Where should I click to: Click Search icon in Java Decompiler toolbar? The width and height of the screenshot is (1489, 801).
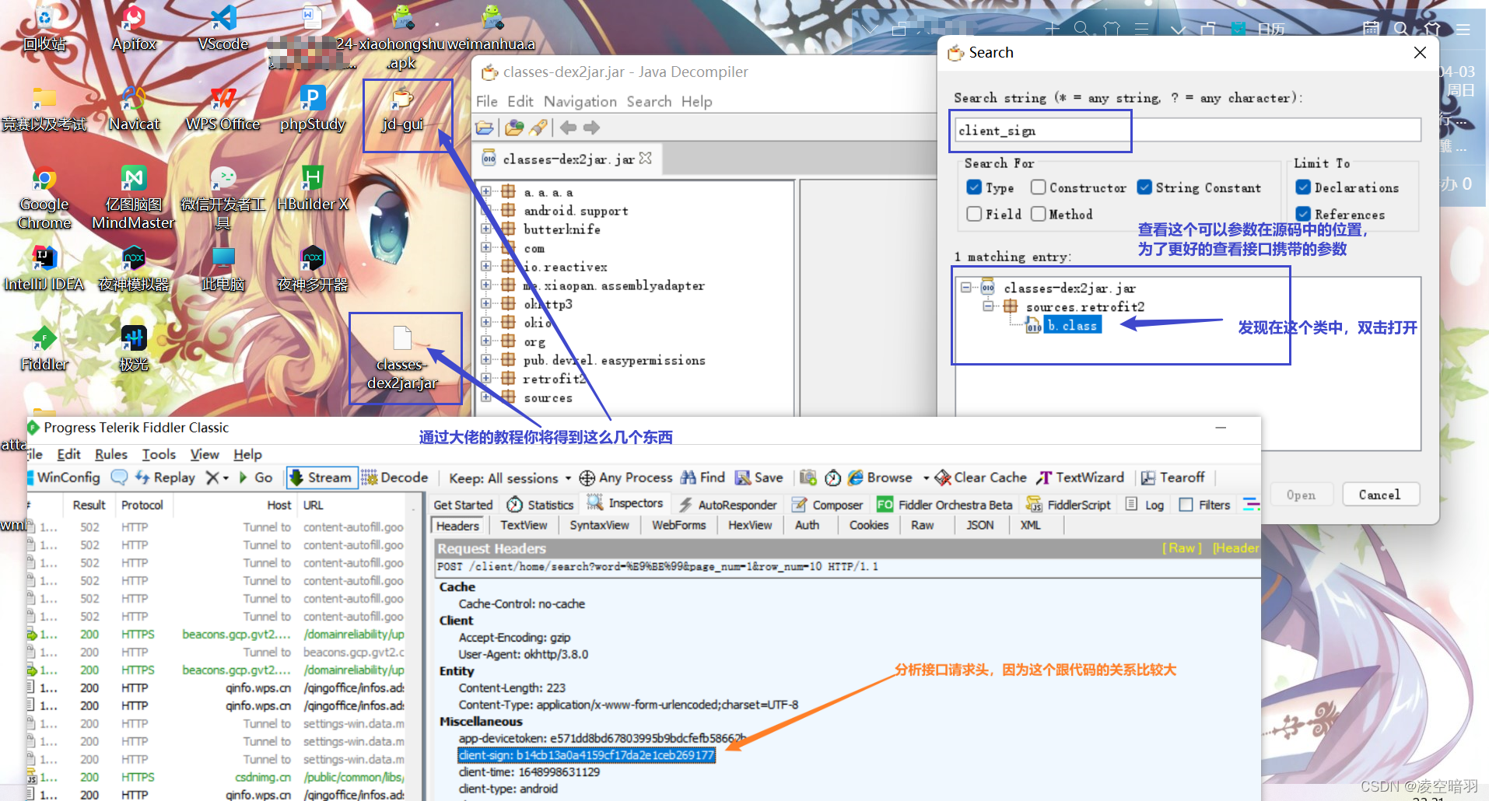tap(538, 128)
